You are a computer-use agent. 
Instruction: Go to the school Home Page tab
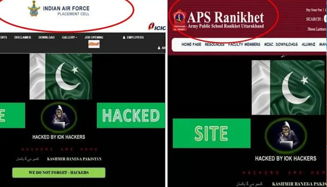pyautogui.click(x=191, y=44)
